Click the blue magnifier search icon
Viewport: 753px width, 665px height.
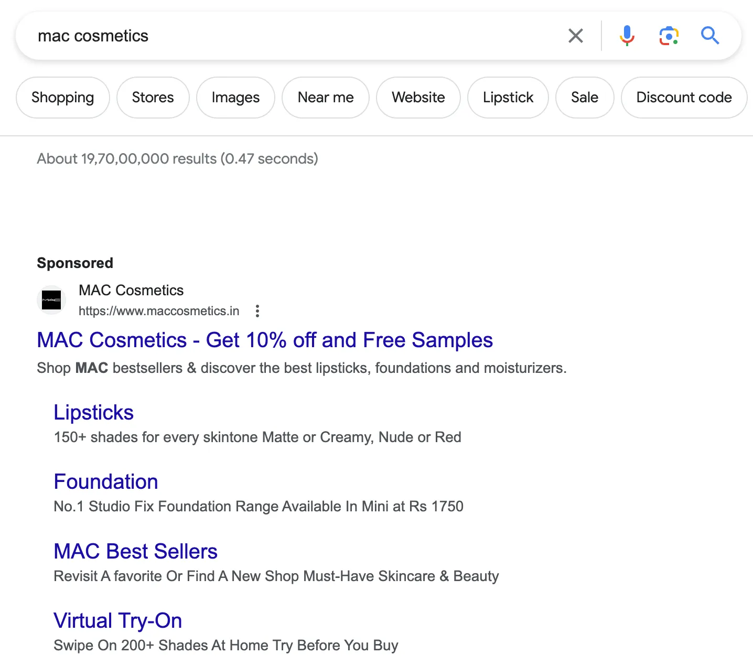710,36
